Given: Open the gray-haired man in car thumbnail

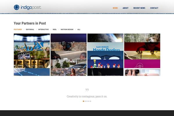Looking at the screenshot, I should click(x=68, y=55).
